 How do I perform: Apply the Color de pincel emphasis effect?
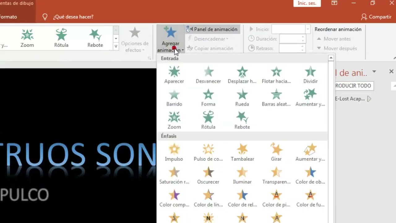[x=276, y=198]
